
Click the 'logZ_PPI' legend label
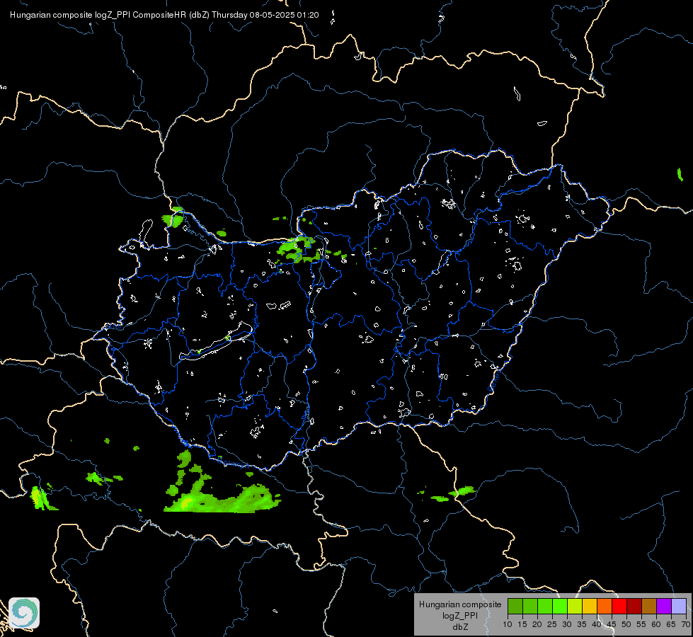click(460, 616)
